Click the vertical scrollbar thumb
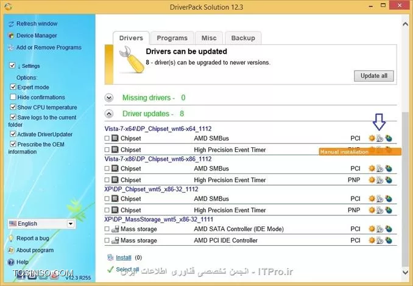Image resolution: width=413 pixels, height=286 pixels. coord(405,189)
